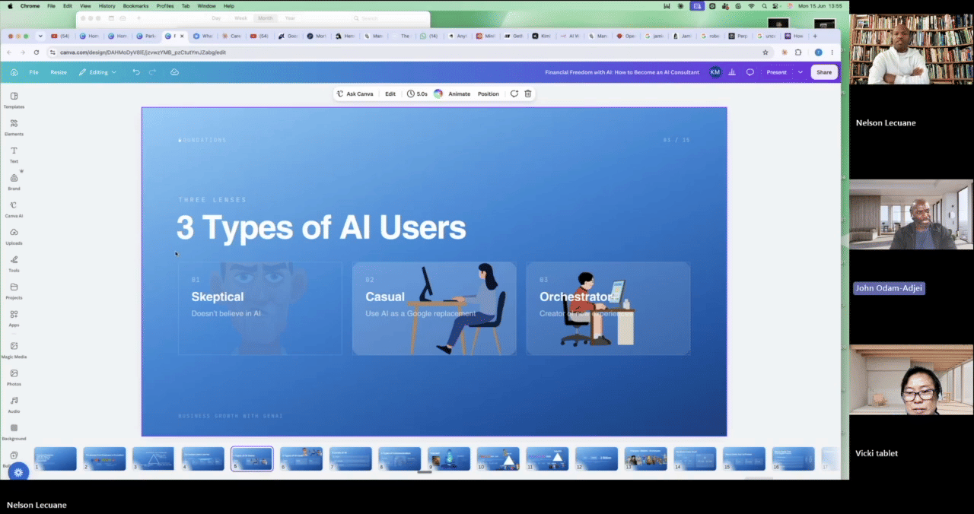Click the Position button
The height and width of the screenshot is (514, 974).
pyautogui.click(x=489, y=94)
